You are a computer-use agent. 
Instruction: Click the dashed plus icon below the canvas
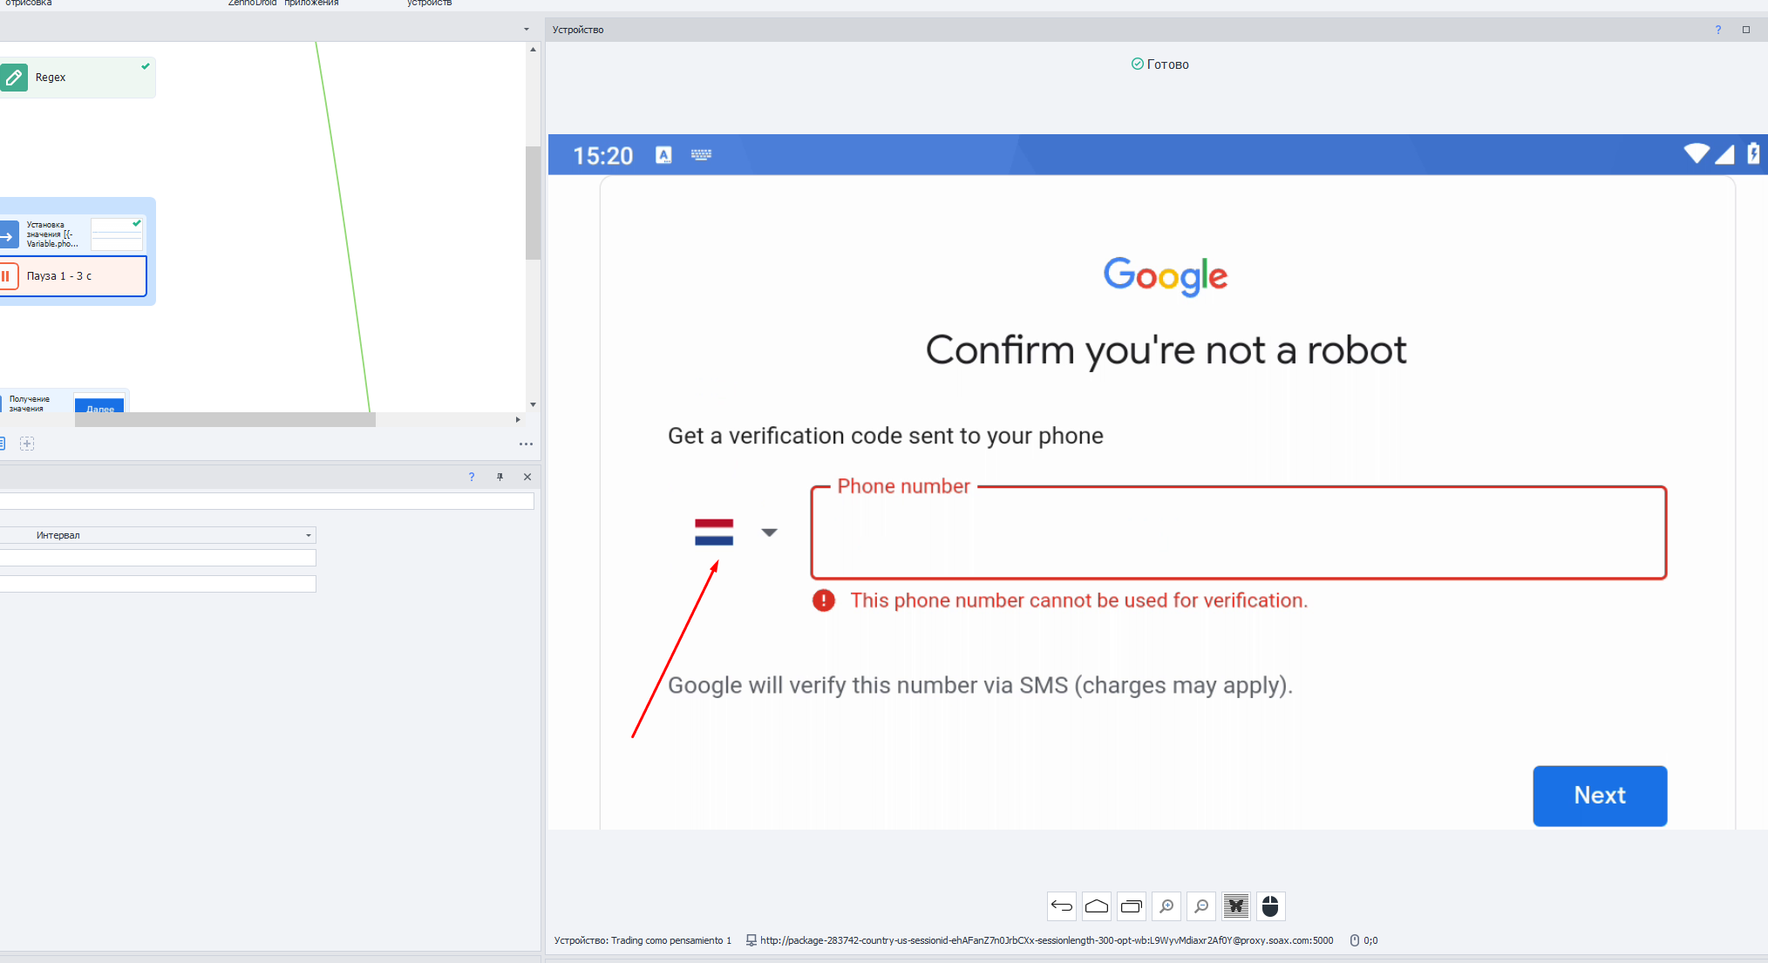pyautogui.click(x=27, y=444)
